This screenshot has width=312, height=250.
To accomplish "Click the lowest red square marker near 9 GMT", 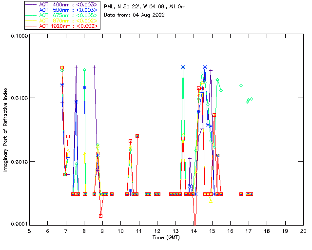I will tap(101, 216).
